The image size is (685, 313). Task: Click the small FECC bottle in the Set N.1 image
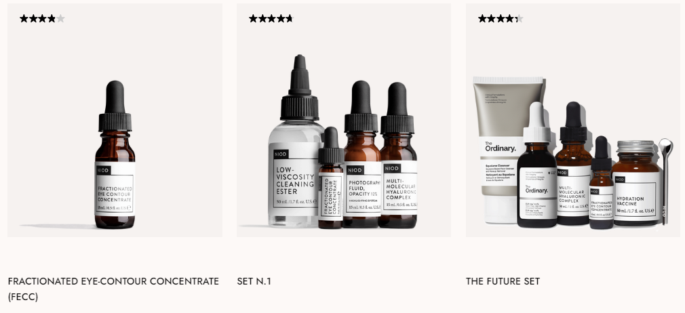click(331, 178)
